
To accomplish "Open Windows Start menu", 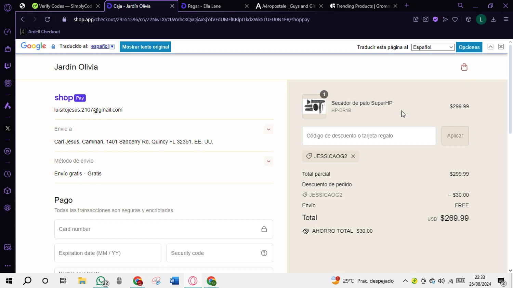I will [x=9, y=281].
